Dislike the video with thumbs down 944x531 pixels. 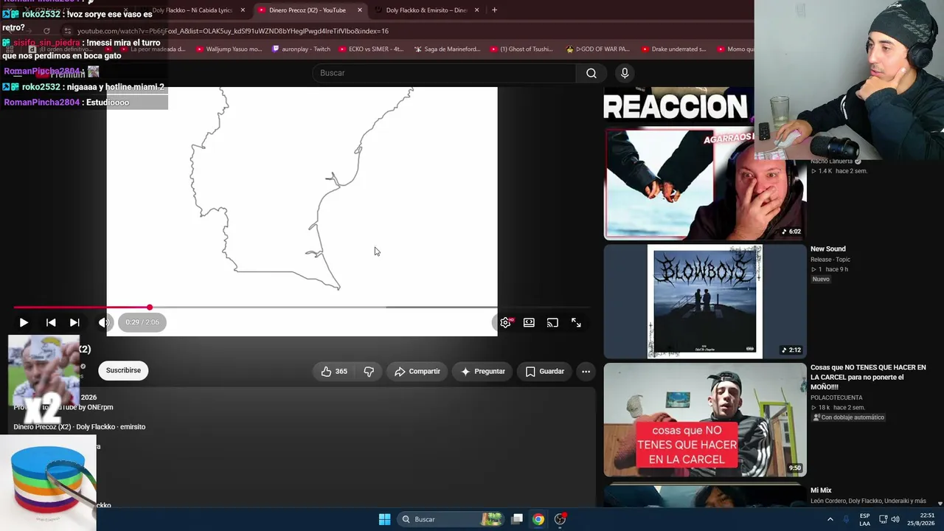(x=369, y=372)
